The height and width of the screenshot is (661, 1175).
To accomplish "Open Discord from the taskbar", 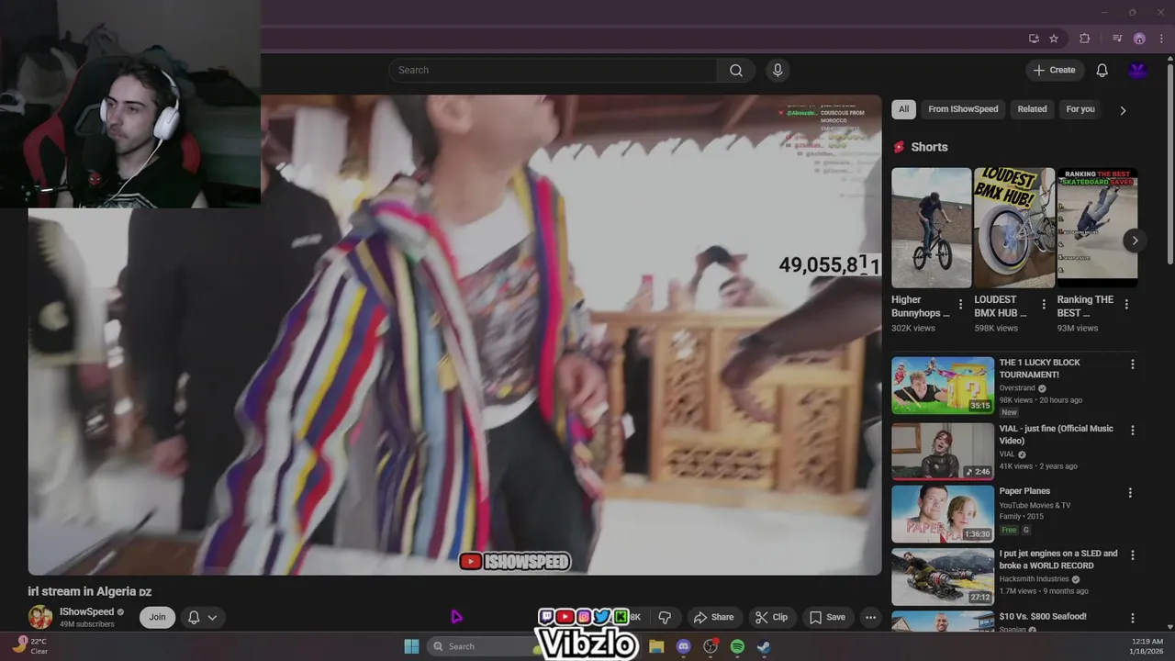I will [683, 646].
